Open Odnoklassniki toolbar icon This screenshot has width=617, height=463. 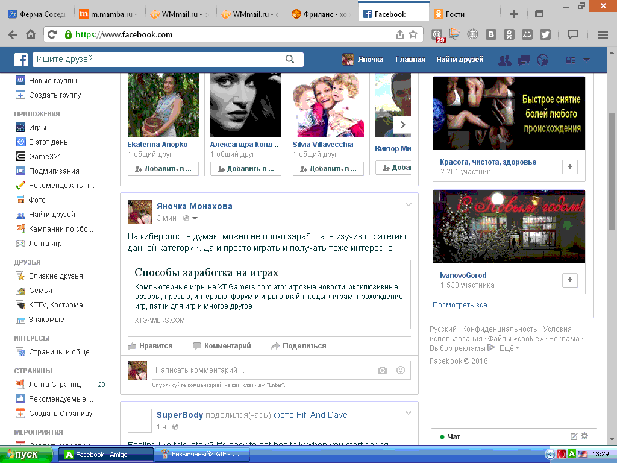point(509,34)
